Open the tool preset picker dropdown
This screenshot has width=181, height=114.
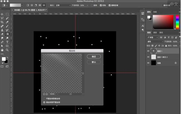[7, 5]
